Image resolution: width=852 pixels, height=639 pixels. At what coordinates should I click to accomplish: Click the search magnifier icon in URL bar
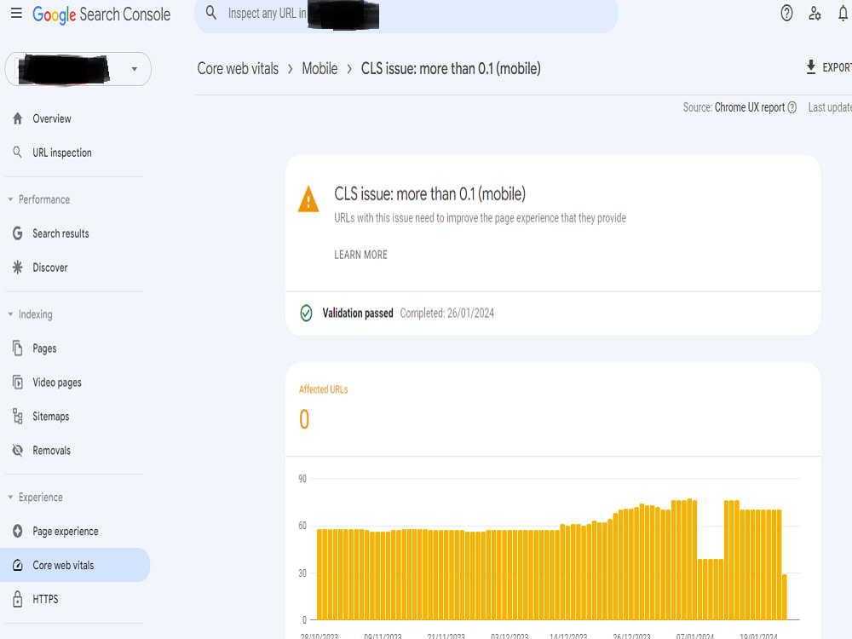tap(211, 13)
